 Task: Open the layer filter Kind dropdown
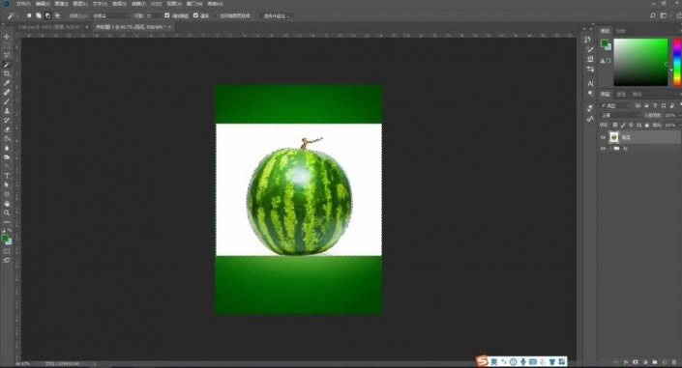tap(615, 105)
